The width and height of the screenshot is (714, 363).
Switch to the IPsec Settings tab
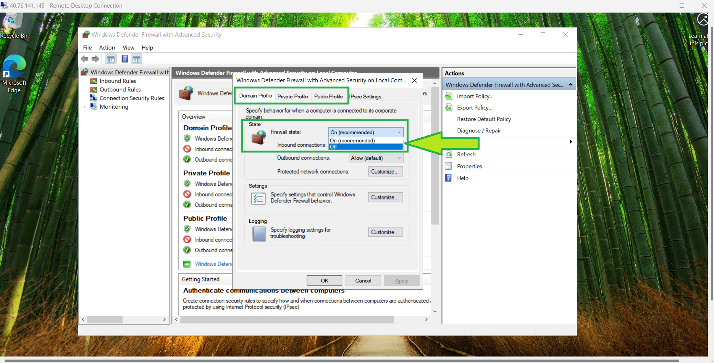pyautogui.click(x=366, y=96)
